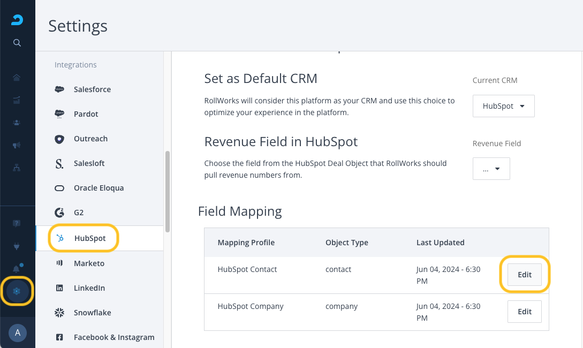Edit the HubSpot Contact mapping profile
Viewport: 583px width, 348px height.
525,275
